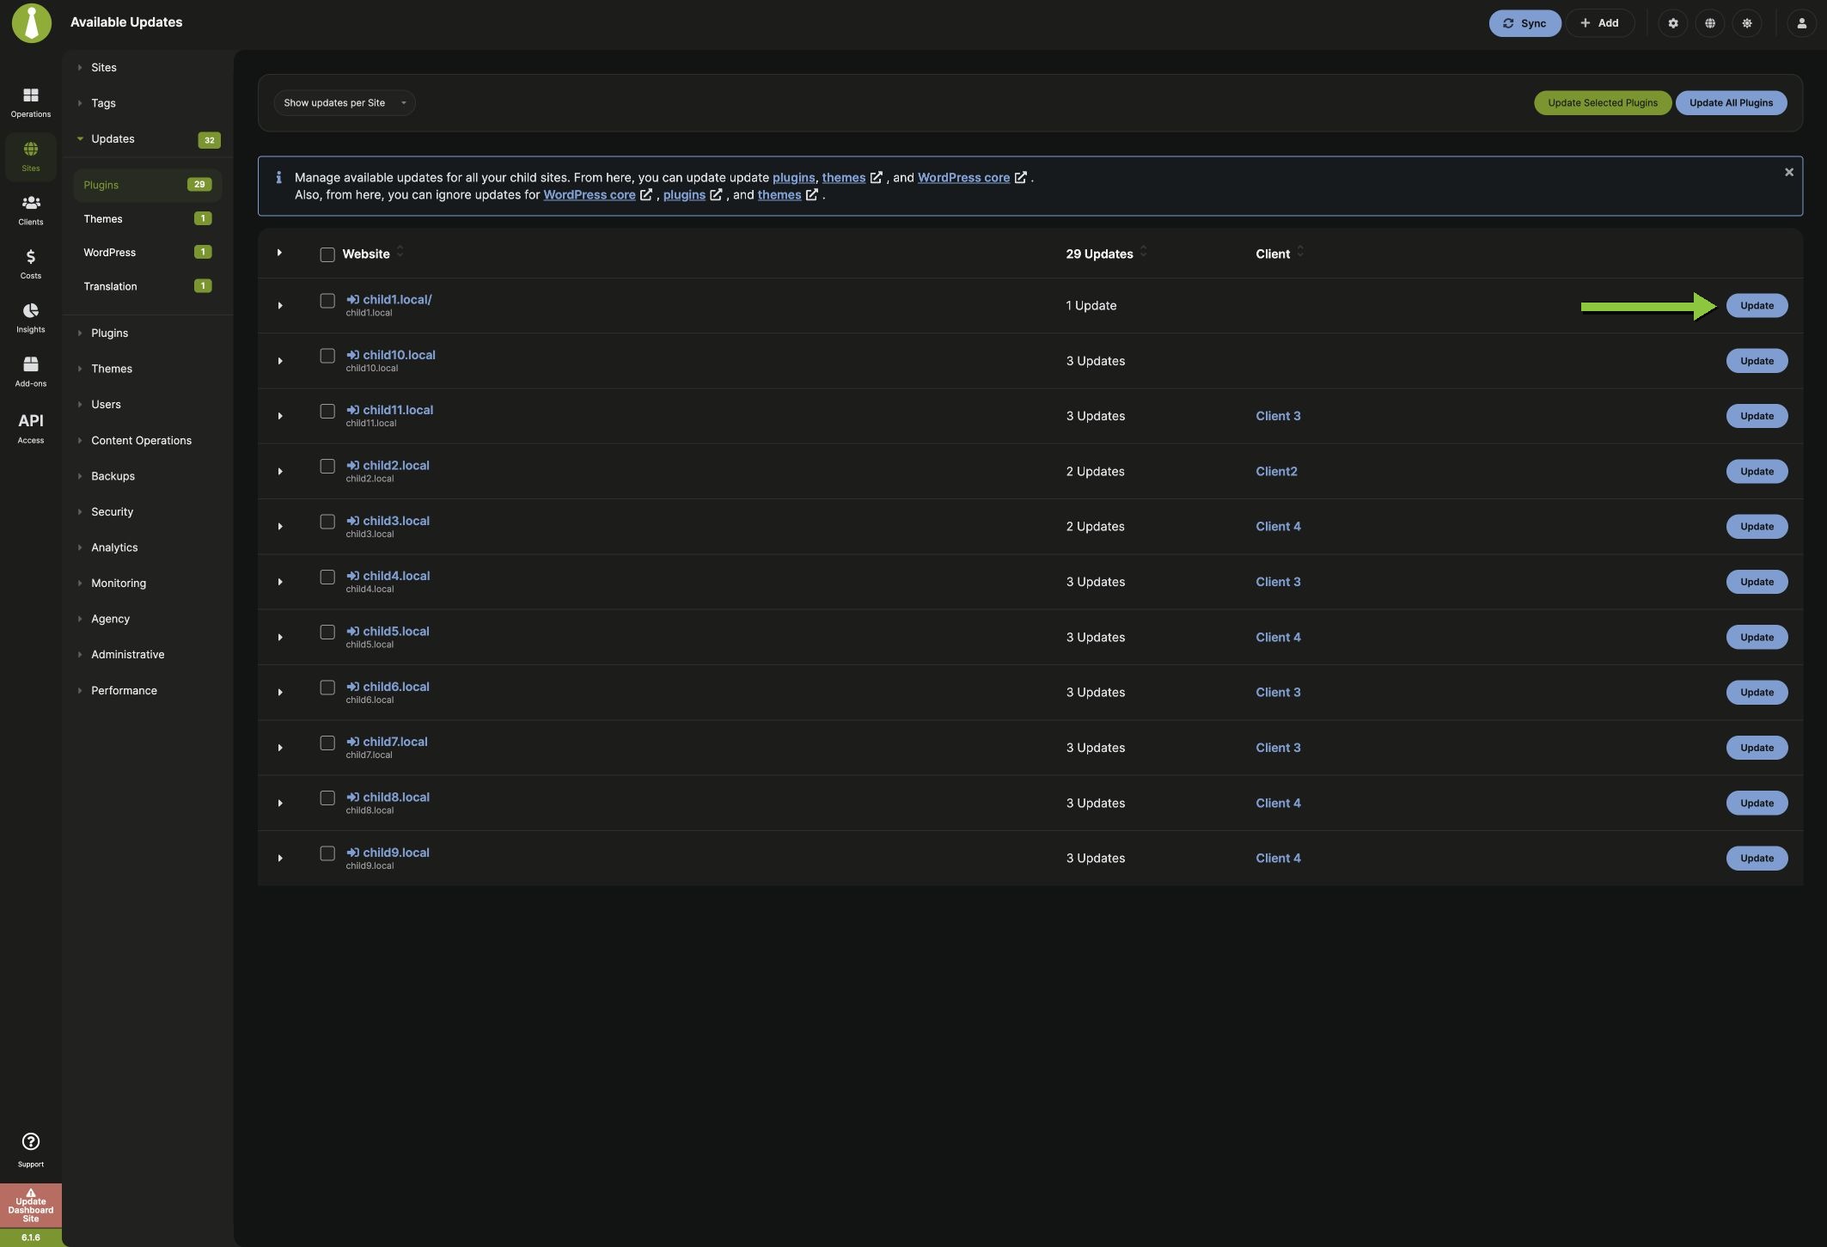This screenshot has height=1247, width=1827.
Task: Click login icon next to child2.local
Action: tap(352, 465)
